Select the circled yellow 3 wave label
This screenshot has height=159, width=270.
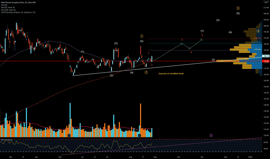click(238, 8)
